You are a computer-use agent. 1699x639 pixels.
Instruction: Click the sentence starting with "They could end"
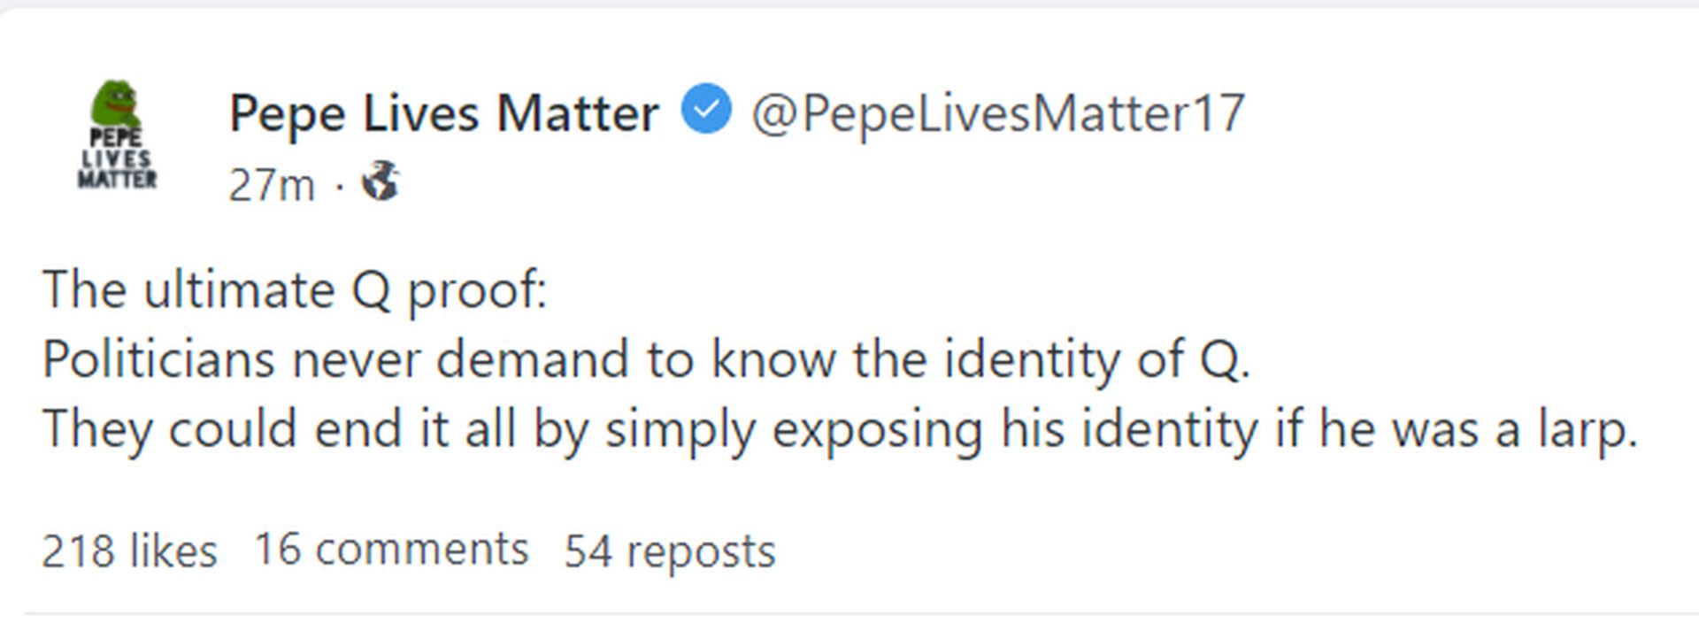tap(840, 429)
